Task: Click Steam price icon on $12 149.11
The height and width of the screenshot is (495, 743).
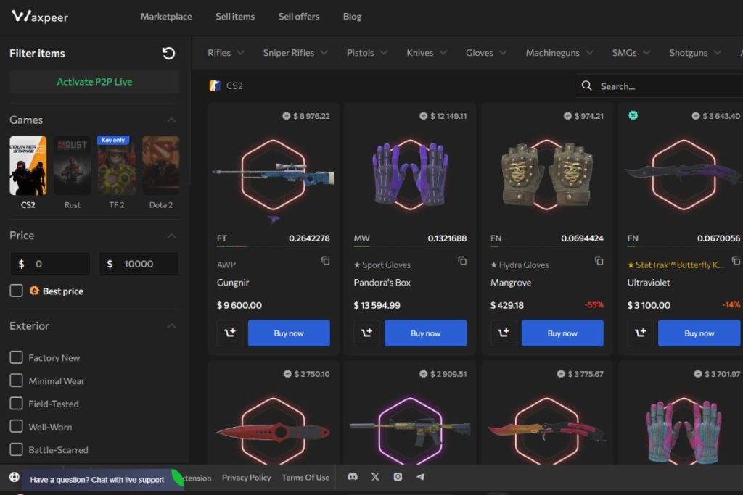Action: [x=423, y=116]
